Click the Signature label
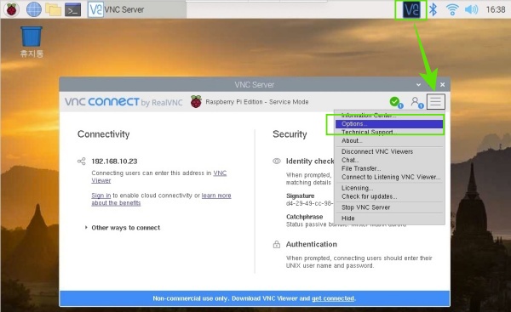Screen dimensions: 511x312 (x=300, y=196)
